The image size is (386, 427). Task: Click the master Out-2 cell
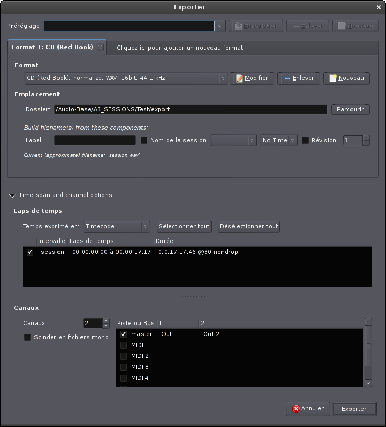211,334
